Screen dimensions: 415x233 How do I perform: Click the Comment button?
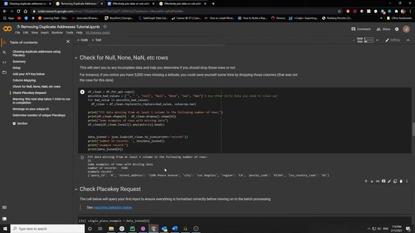[x=361, y=29]
